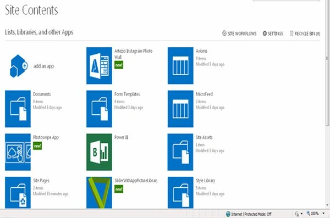Open the Power BI tile icon
Image resolution: width=330 pixels, height=218 pixels.
[99, 152]
